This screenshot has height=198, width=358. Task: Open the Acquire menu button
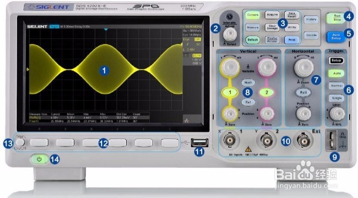272,15
